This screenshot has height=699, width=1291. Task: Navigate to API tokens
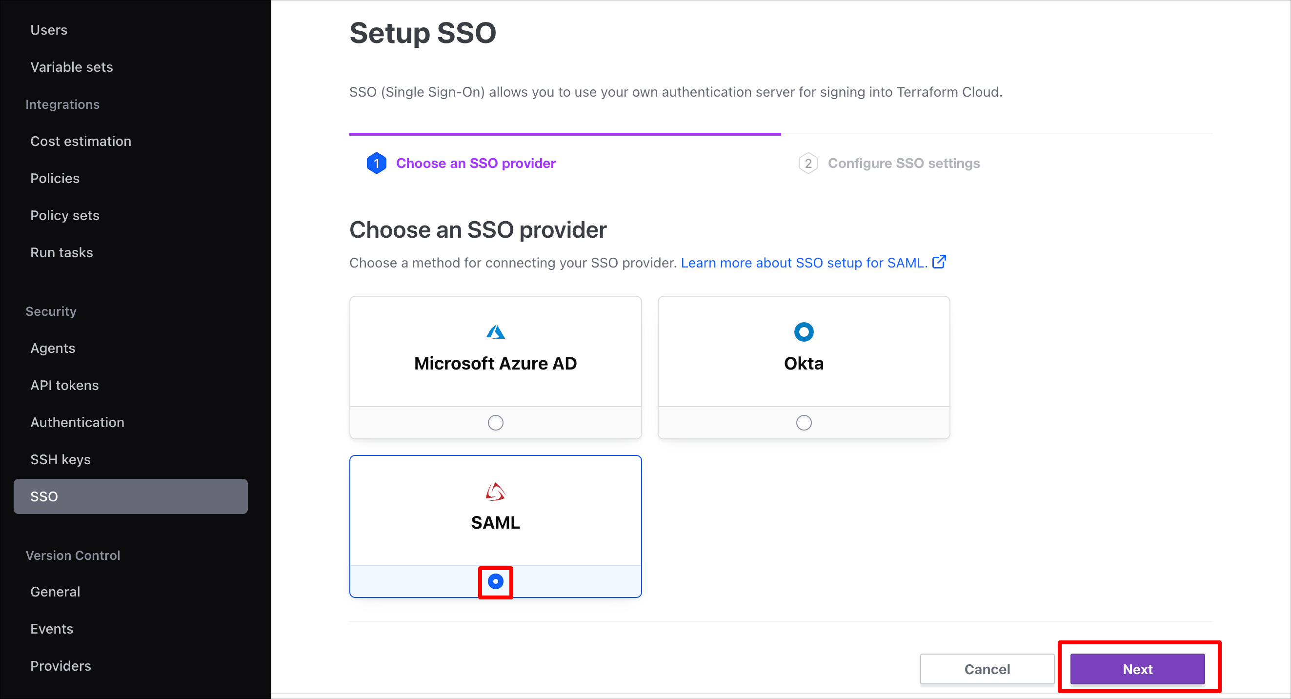pos(64,385)
